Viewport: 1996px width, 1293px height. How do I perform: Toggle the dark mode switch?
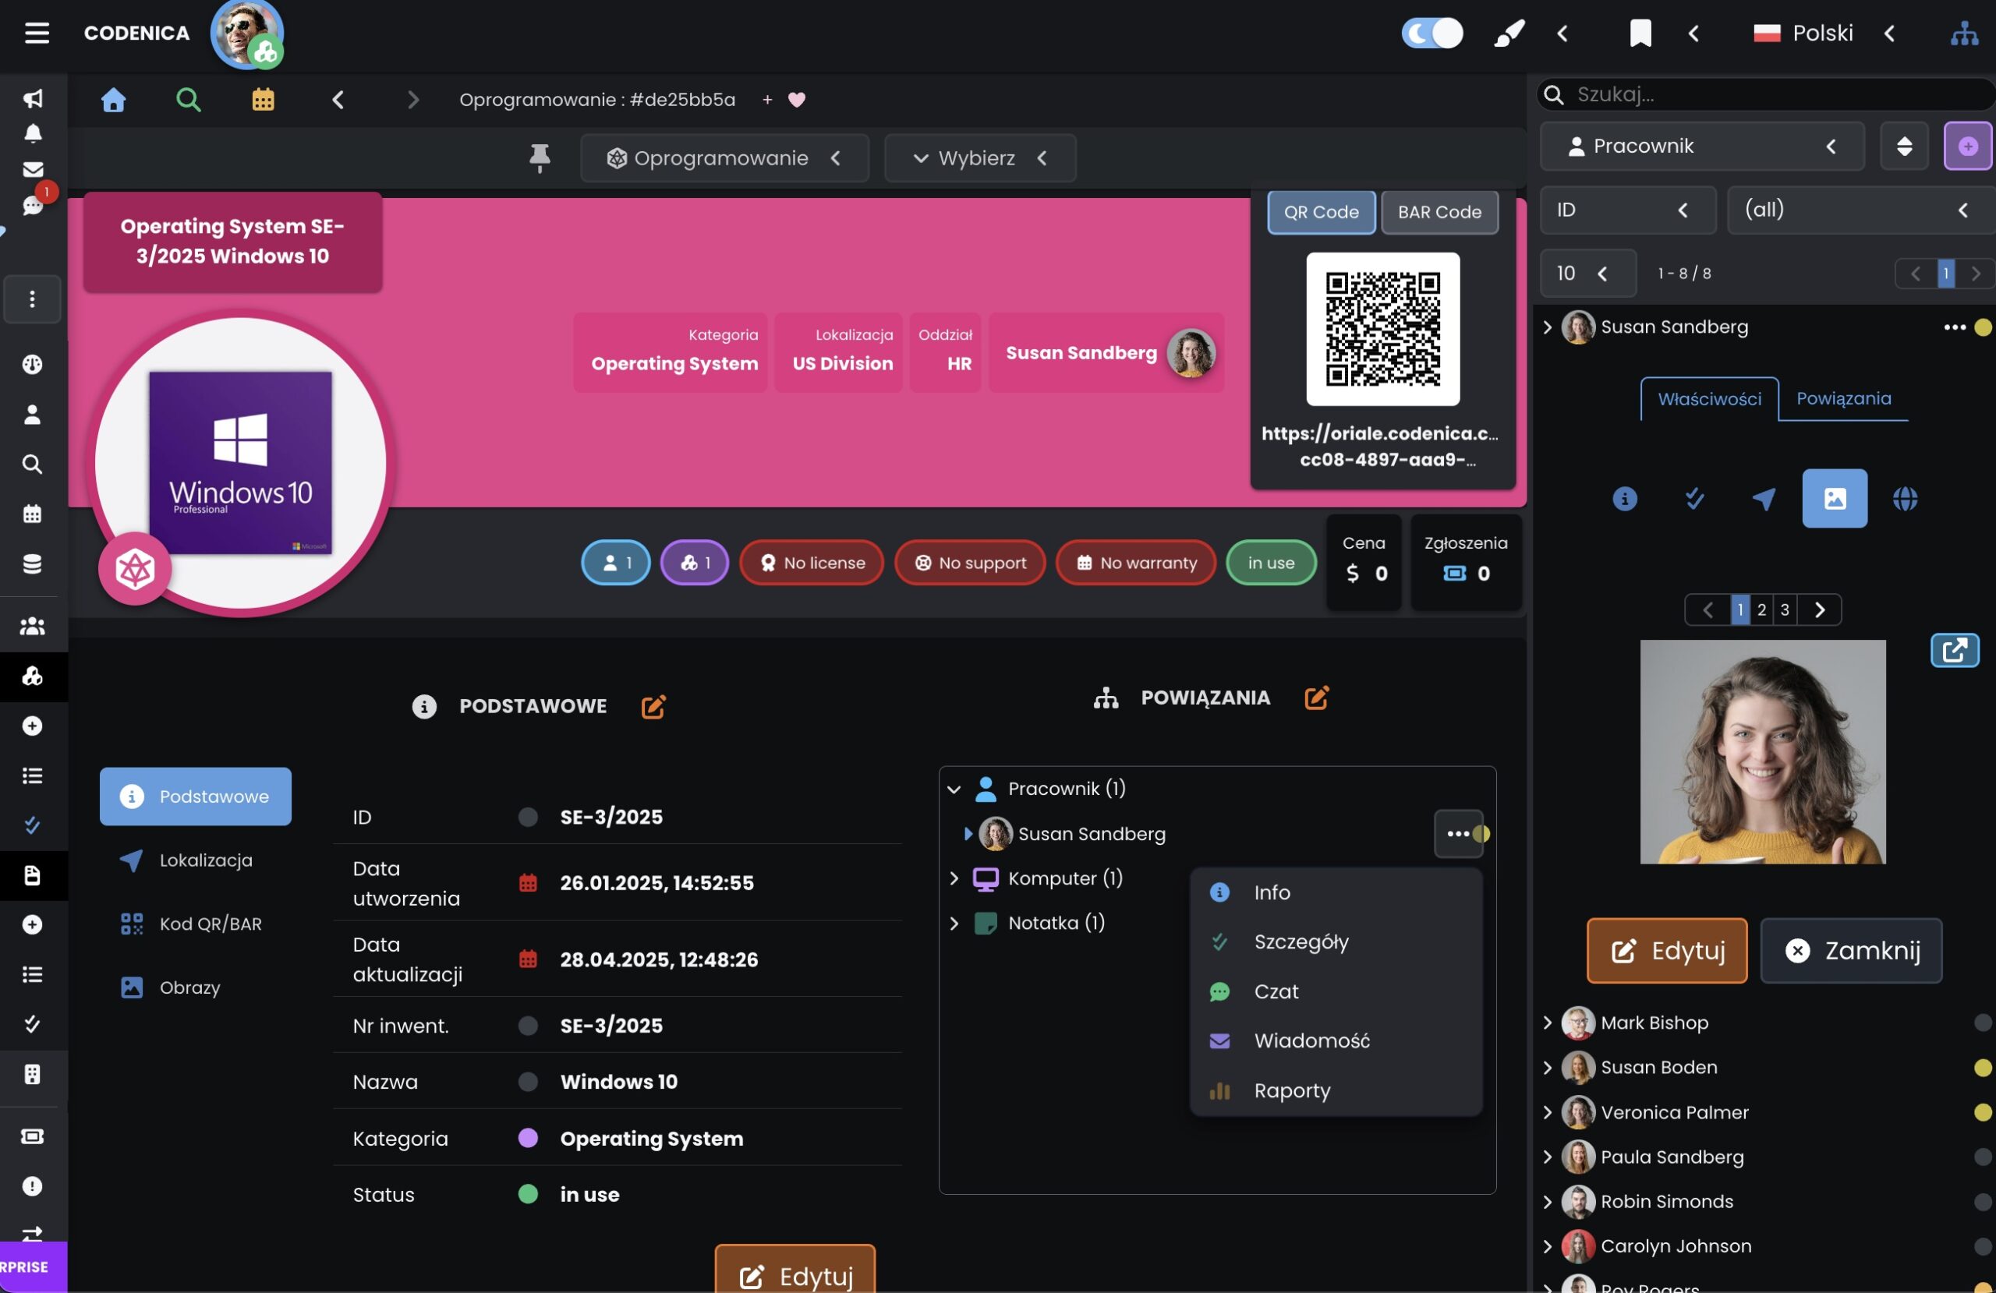(1432, 34)
